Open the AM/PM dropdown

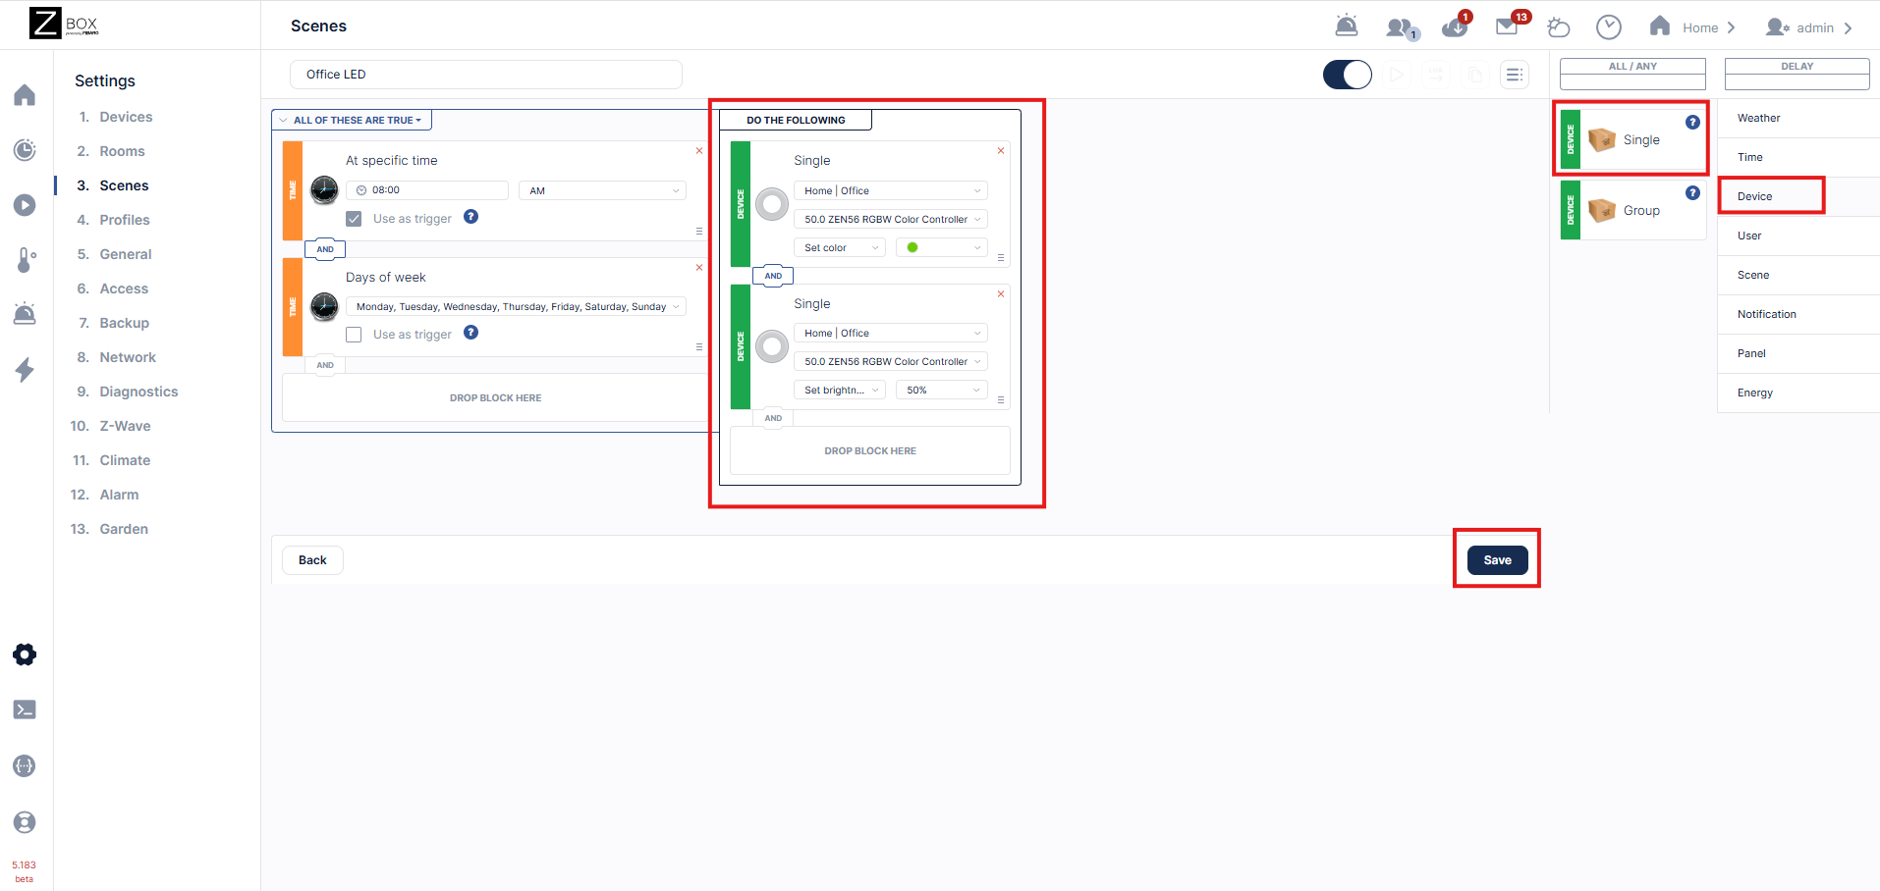tap(602, 190)
